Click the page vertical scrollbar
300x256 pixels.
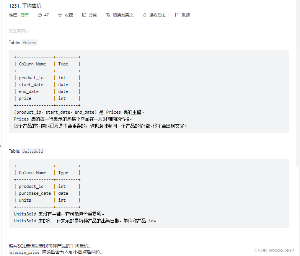tap(298, 83)
